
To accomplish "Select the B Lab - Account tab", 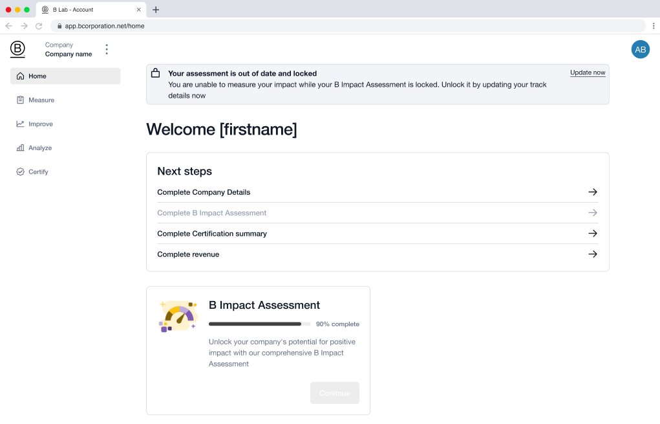I will pos(91,10).
